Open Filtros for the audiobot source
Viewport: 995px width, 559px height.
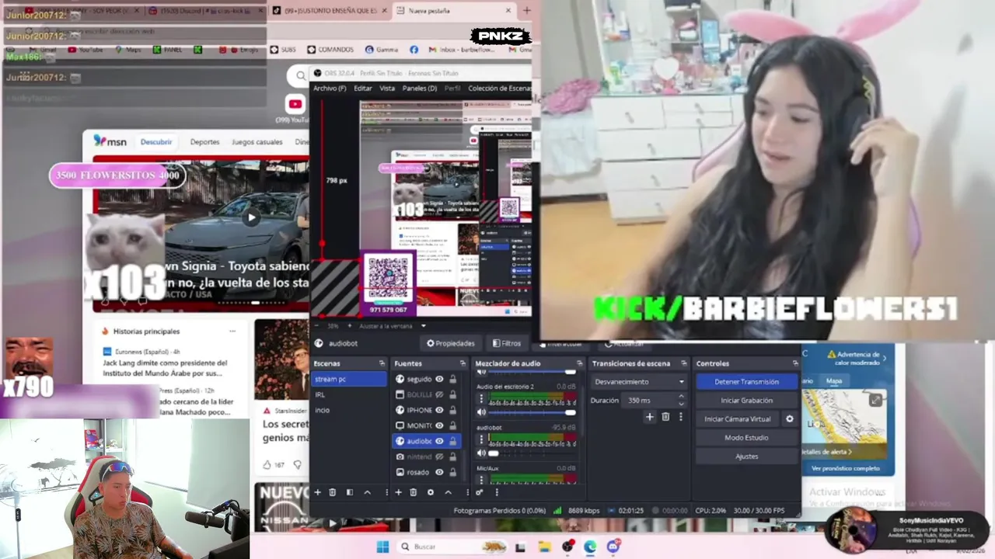(506, 343)
